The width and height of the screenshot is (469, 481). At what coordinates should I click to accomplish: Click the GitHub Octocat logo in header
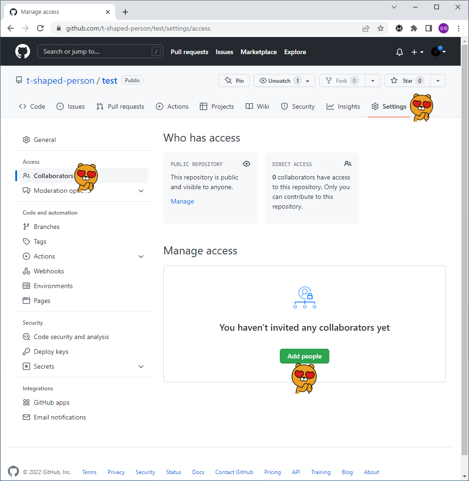point(22,51)
